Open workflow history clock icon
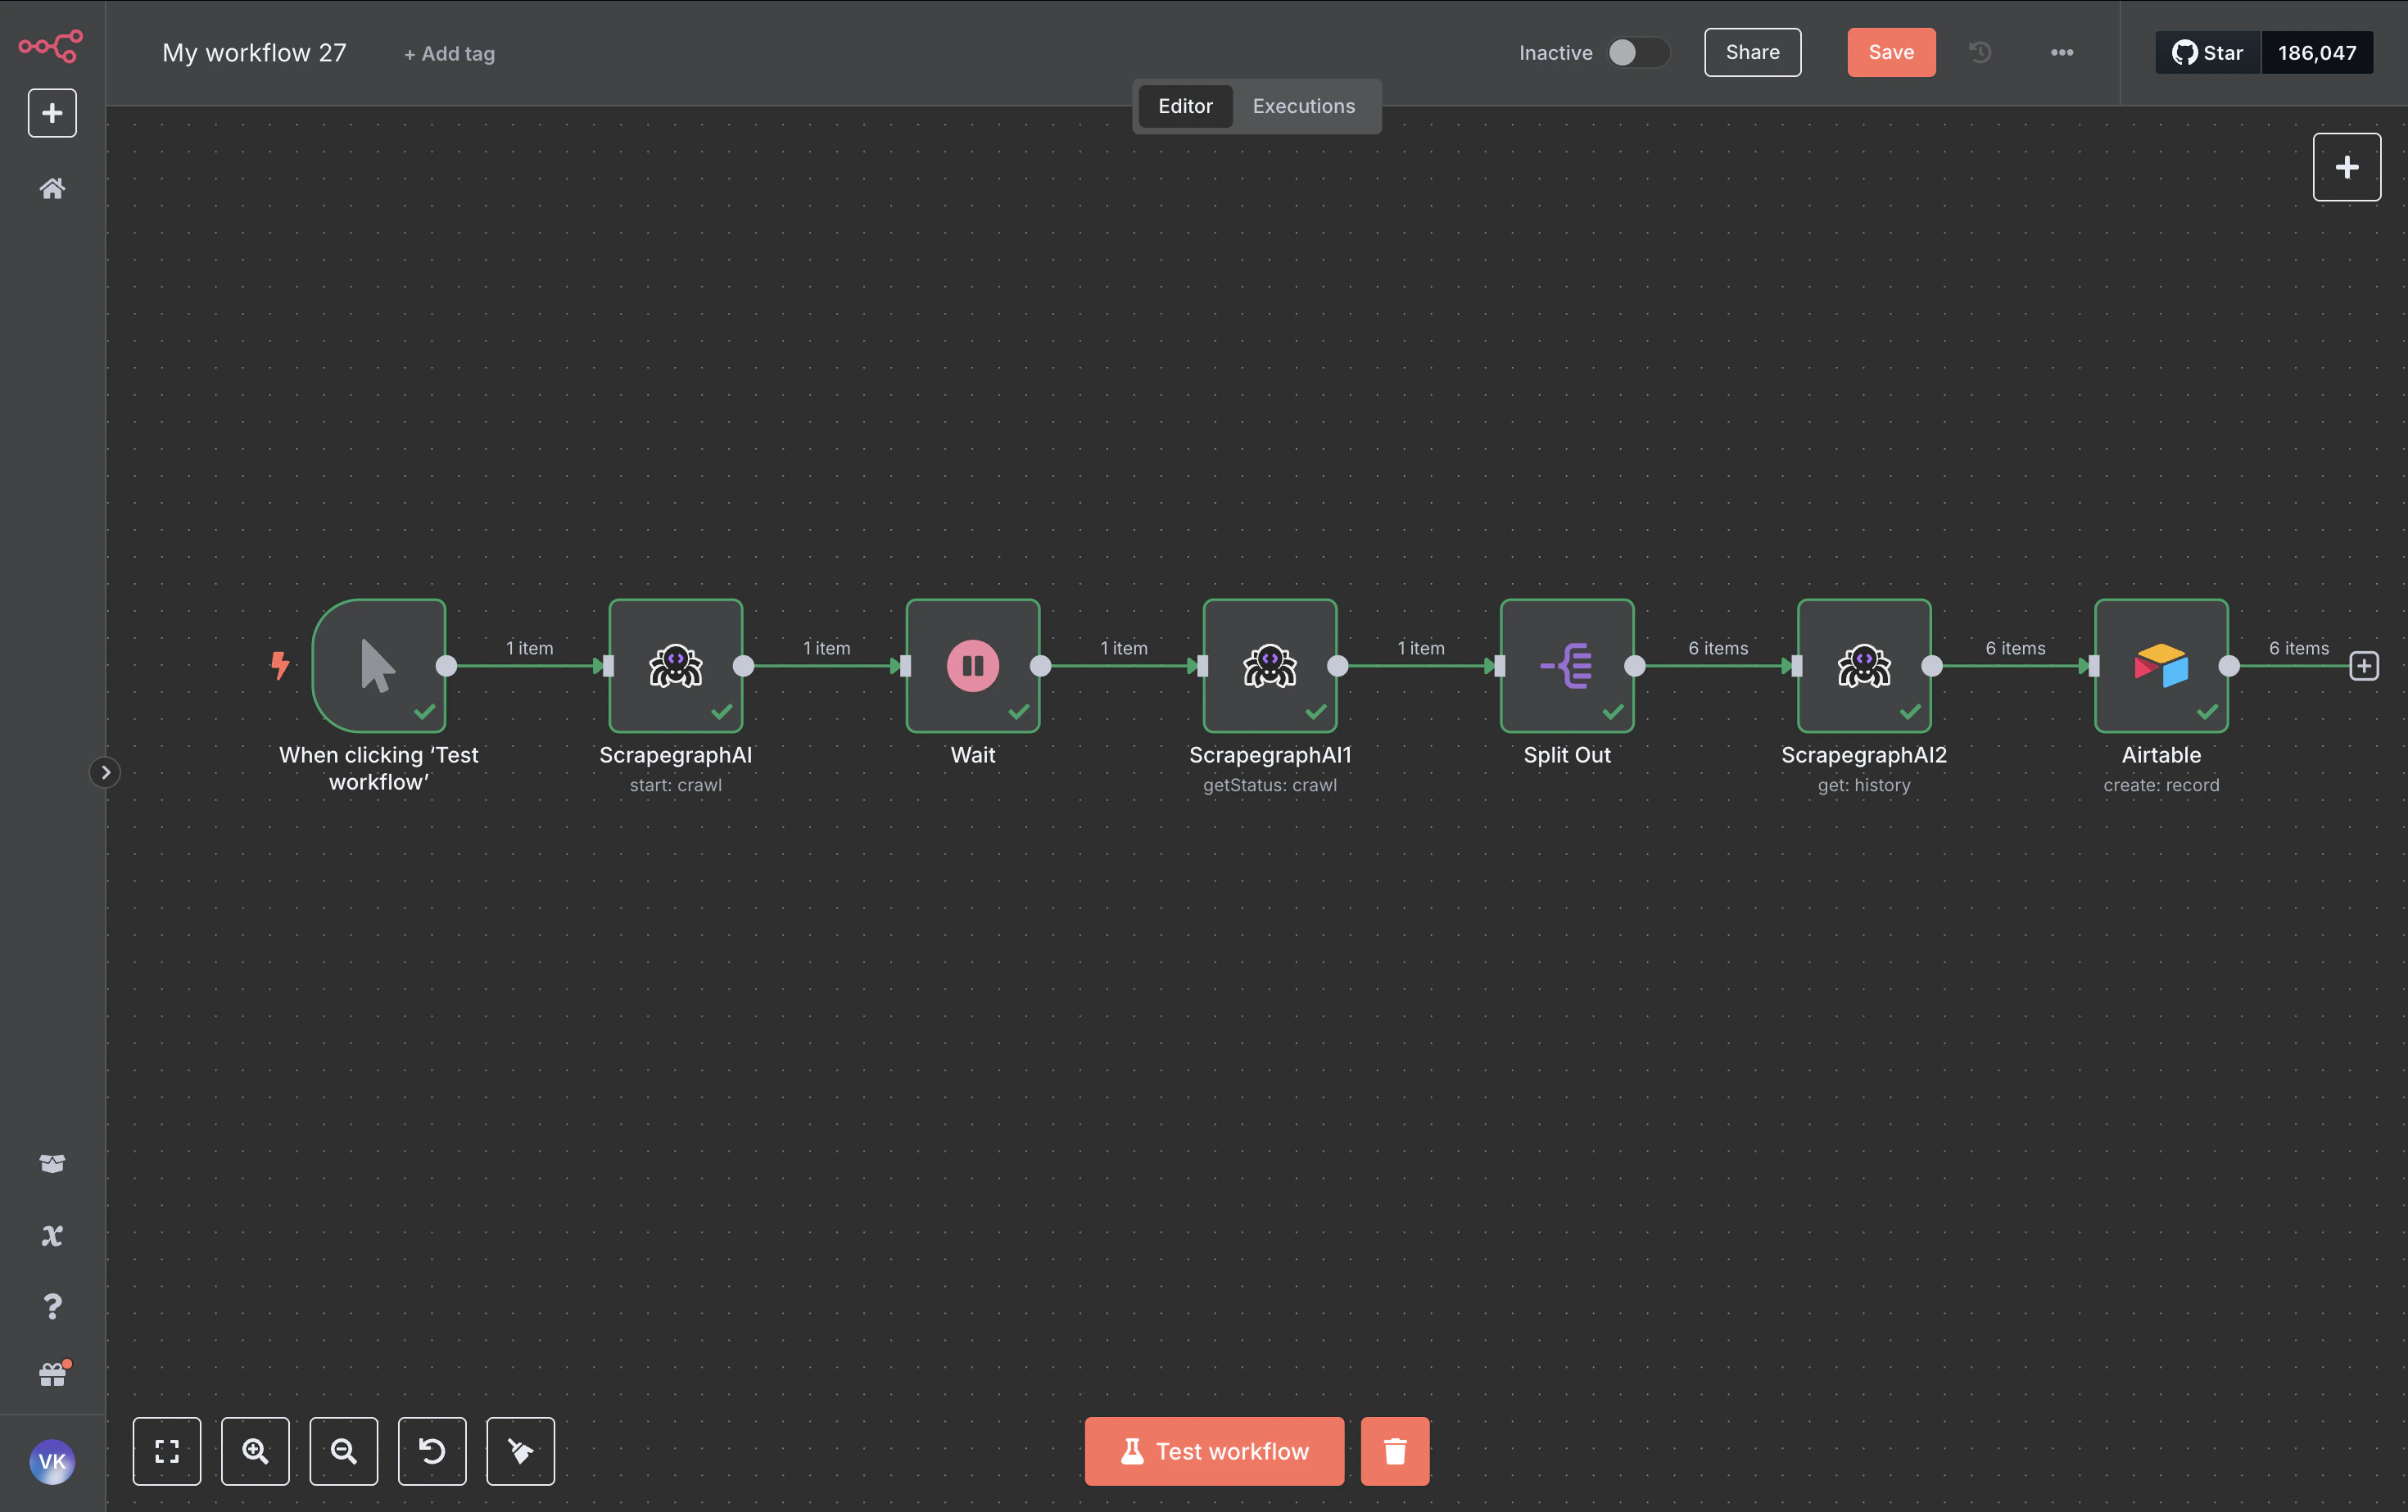2408x1512 pixels. pos(1980,52)
